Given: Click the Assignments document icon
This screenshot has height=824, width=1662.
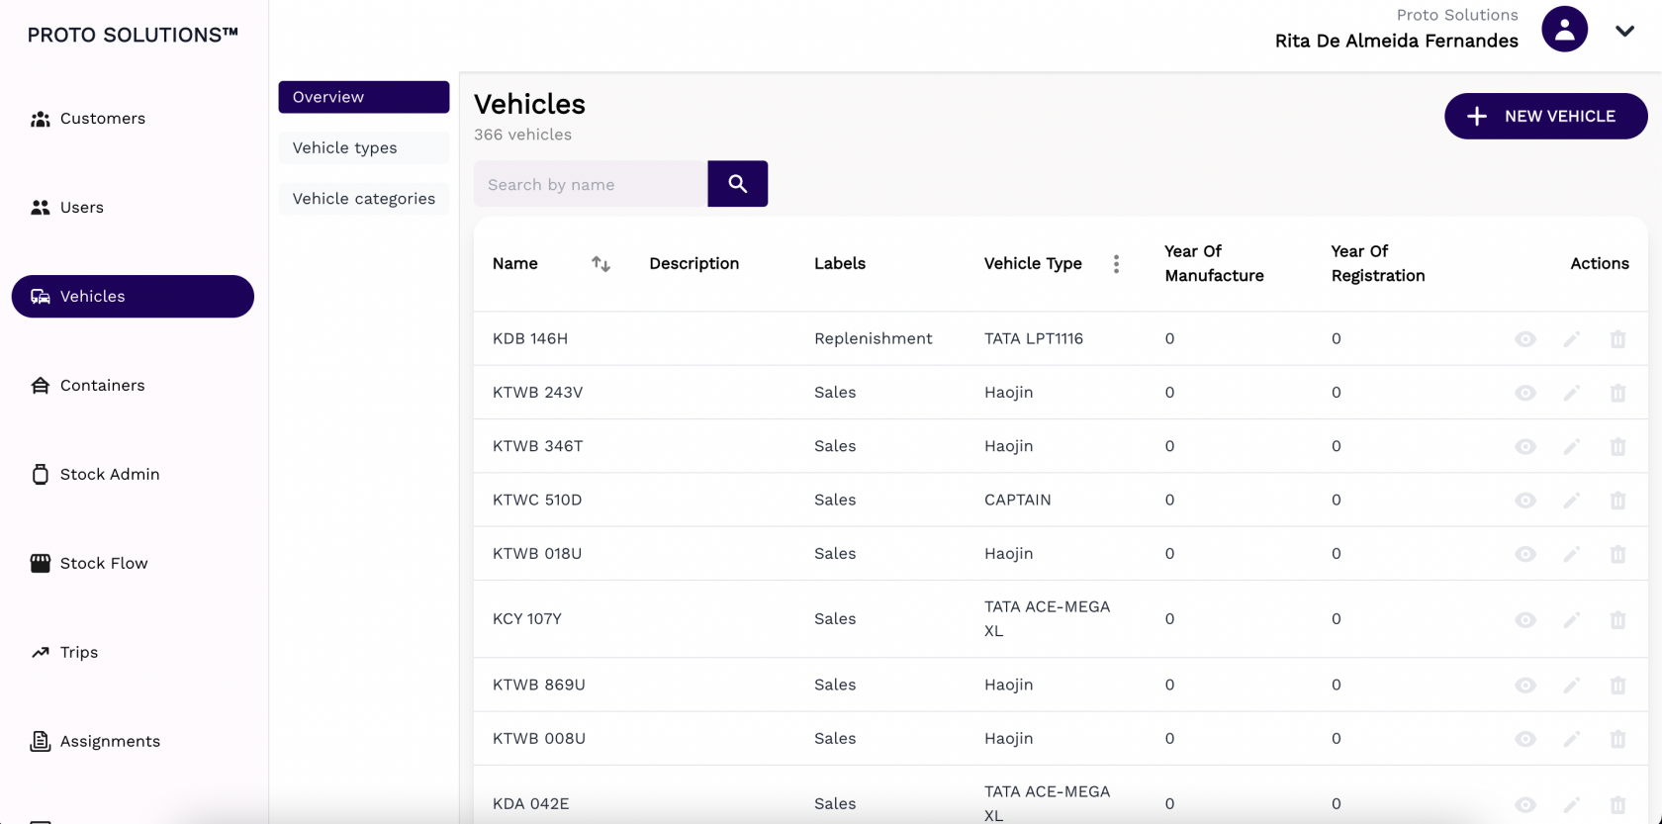Looking at the screenshot, I should point(40,741).
